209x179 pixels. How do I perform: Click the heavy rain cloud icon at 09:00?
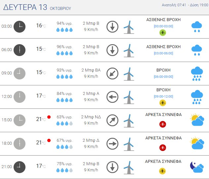click(x=197, y=74)
